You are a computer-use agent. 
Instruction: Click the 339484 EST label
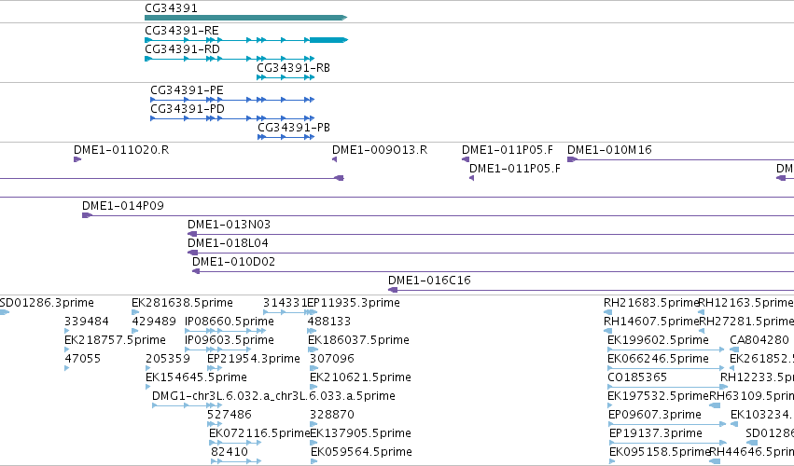[87, 322]
